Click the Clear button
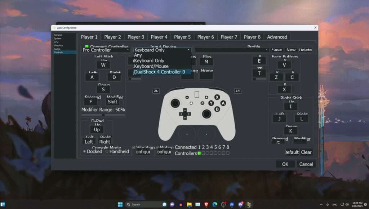 tap(306, 152)
